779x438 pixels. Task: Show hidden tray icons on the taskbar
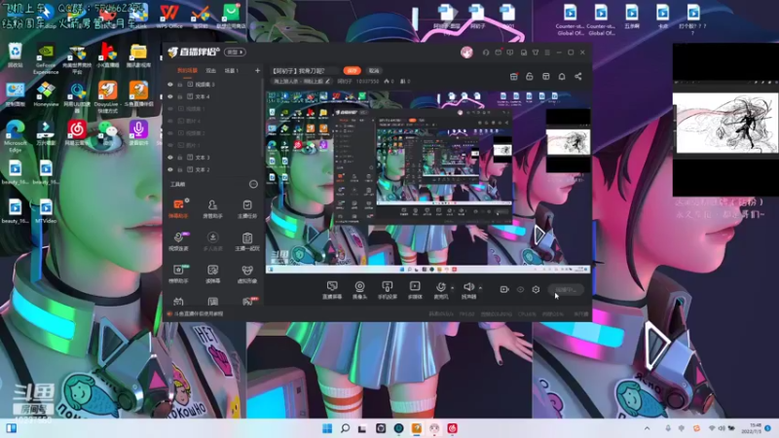point(647,428)
